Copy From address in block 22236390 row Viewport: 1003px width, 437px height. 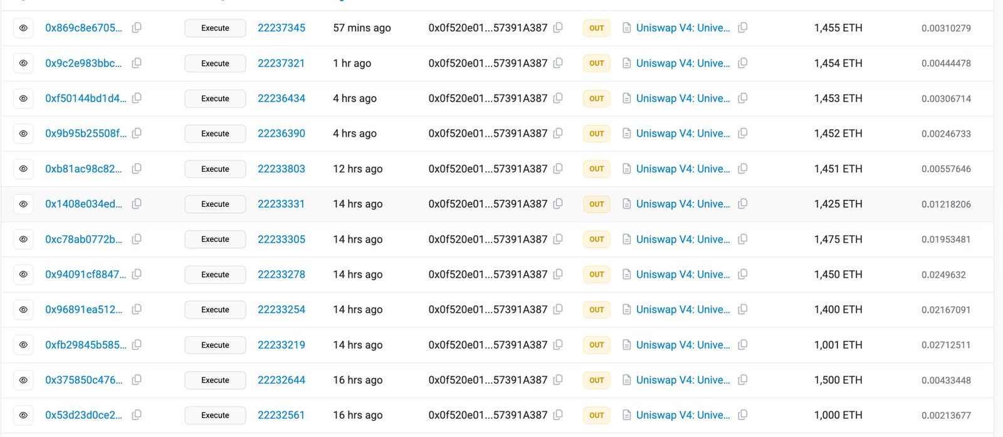coord(558,133)
